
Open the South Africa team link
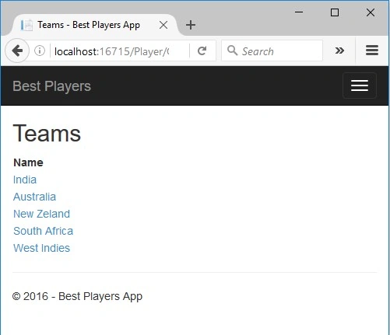pos(44,231)
